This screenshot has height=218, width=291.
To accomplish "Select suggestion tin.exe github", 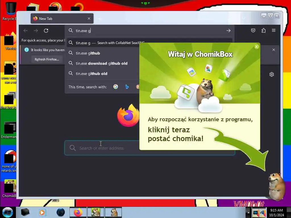I will 103,53.
